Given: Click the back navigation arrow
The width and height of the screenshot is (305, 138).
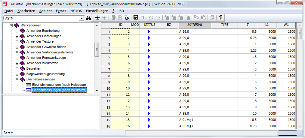Looking at the screenshot, I should coord(97,18).
